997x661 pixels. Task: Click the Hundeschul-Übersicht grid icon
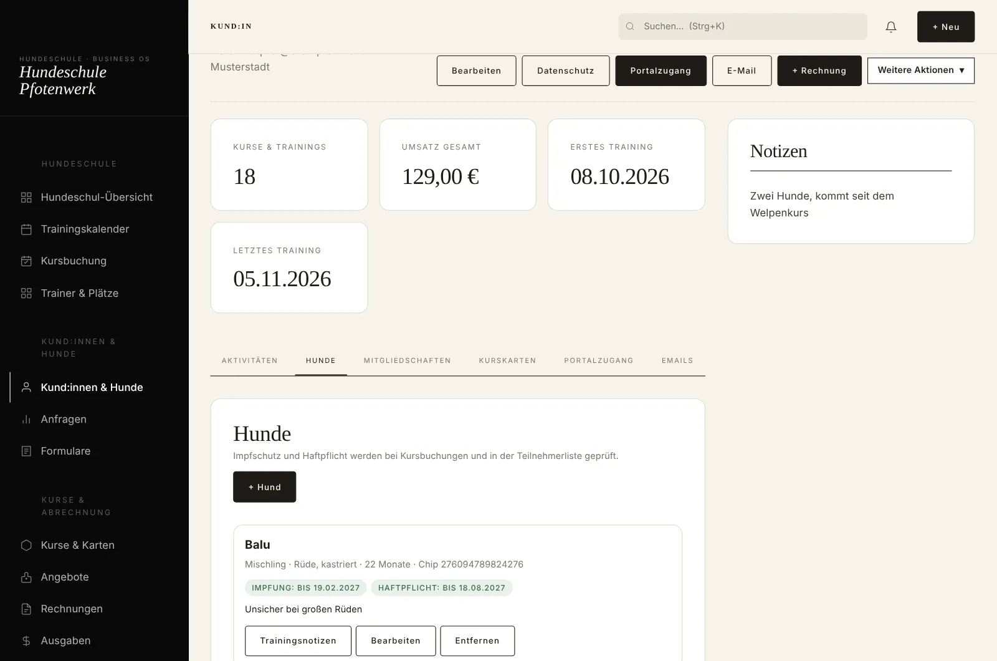pos(26,197)
